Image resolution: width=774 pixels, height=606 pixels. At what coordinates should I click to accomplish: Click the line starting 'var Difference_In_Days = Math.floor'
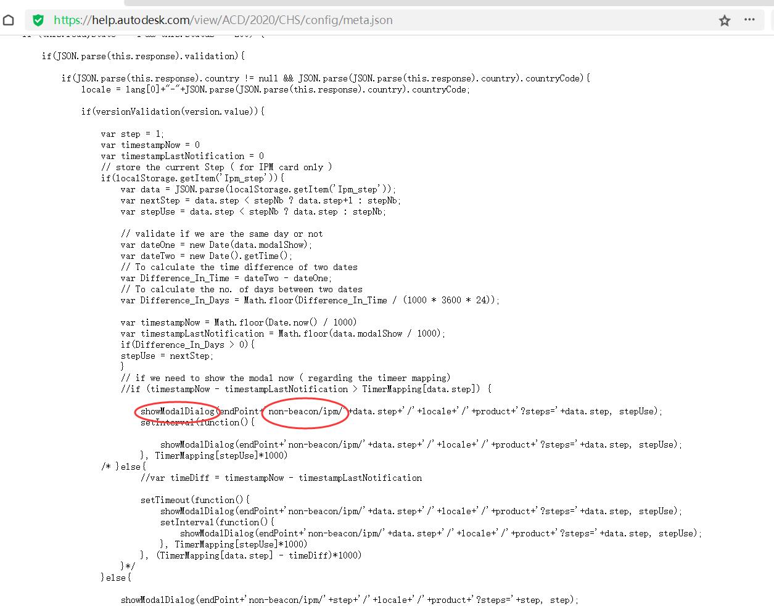310,300
